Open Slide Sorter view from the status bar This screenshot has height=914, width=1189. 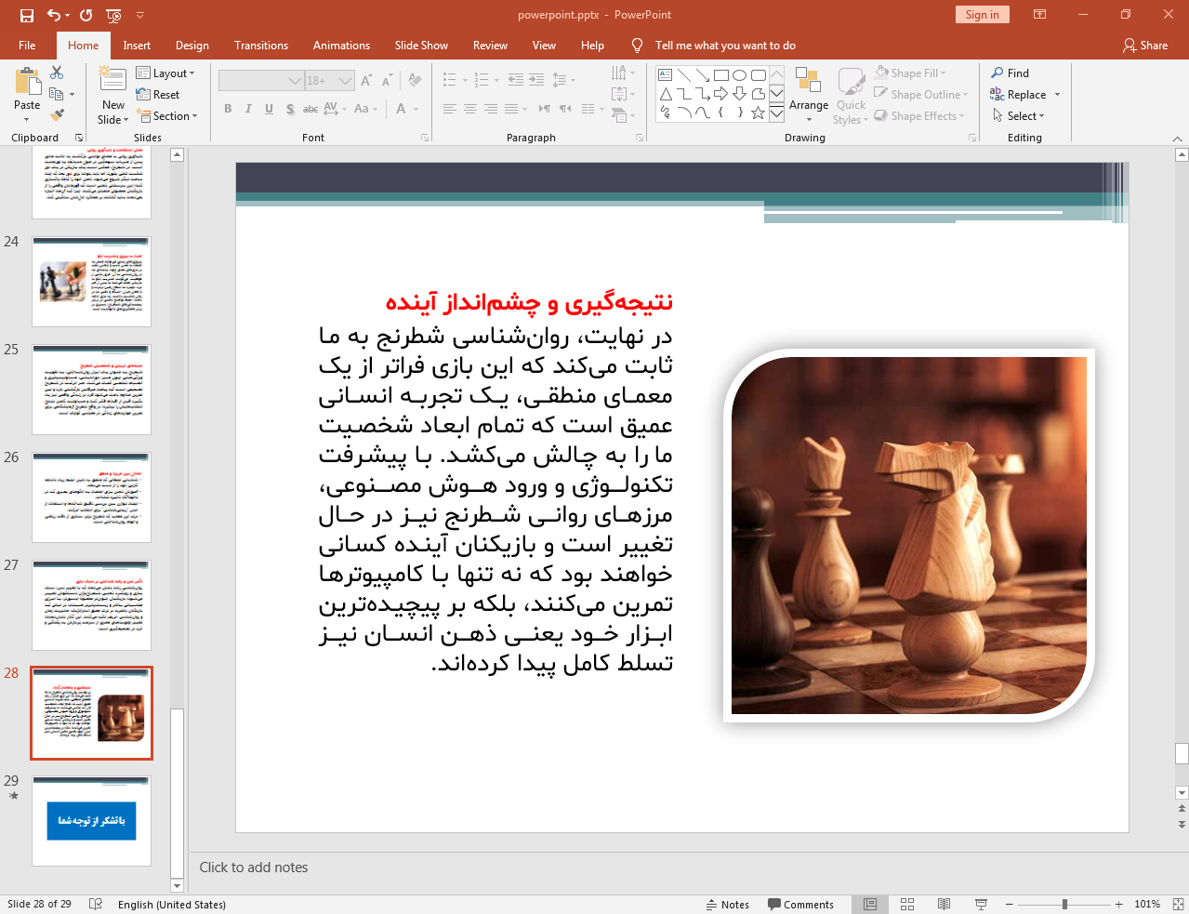pyautogui.click(x=907, y=904)
